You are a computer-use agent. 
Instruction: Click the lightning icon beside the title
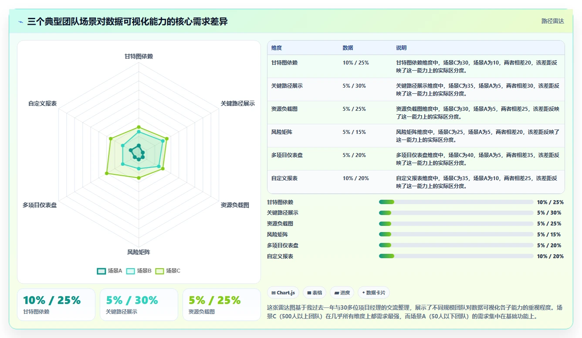pos(21,22)
